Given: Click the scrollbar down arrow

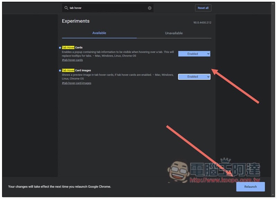Looking at the screenshot, I should tap(273, 195).
